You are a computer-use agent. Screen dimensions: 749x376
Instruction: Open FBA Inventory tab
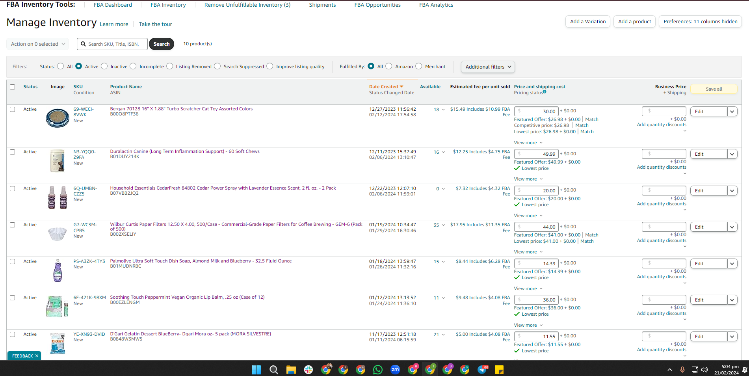coord(168,5)
